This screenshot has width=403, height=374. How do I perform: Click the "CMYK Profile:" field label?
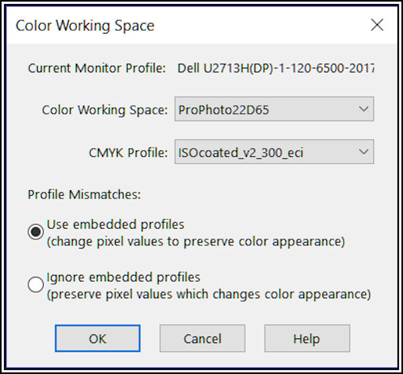coord(127,153)
